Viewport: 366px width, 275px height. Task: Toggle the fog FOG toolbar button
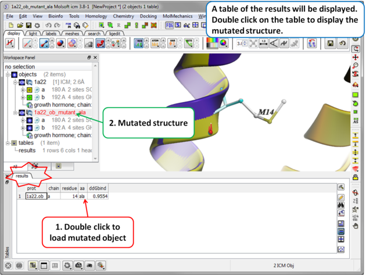pyautogui.click(x=170, y=26)
